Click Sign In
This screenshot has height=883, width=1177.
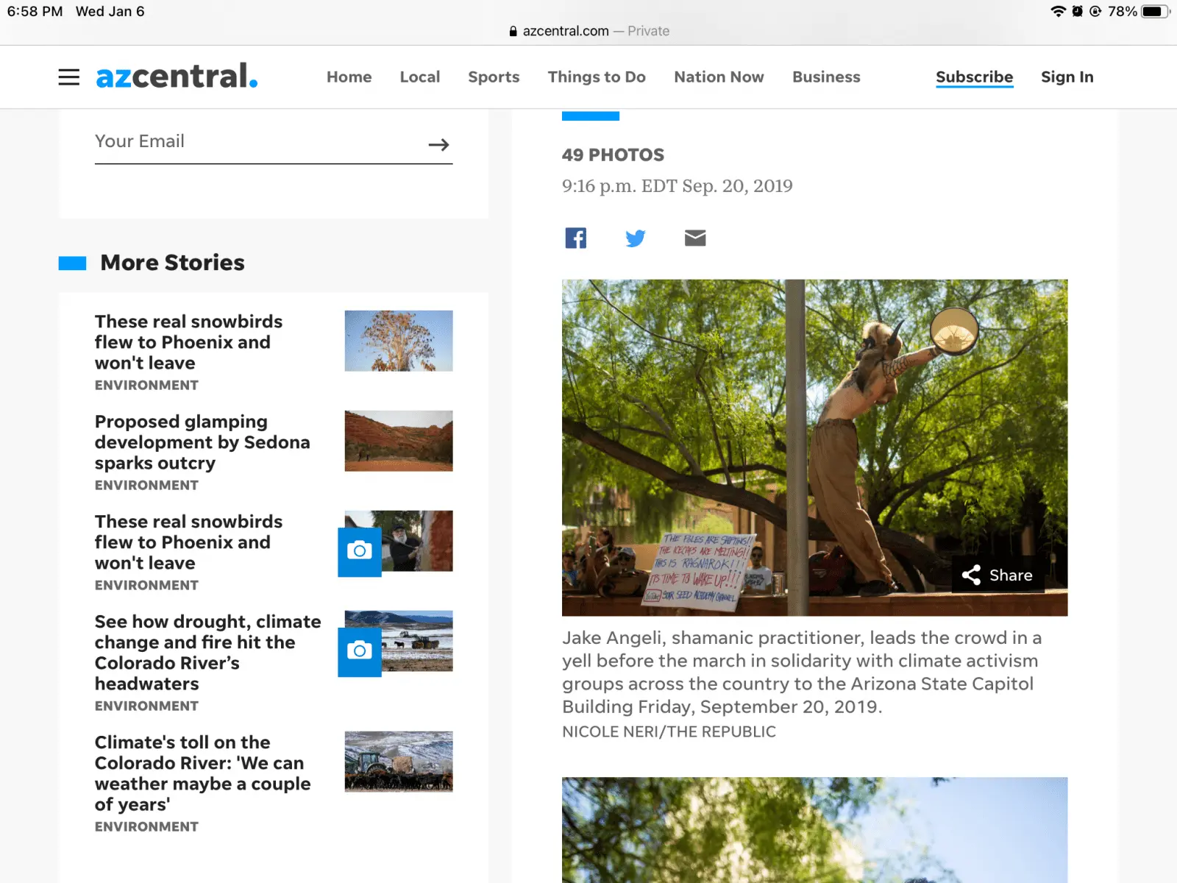coord(1067,77)
